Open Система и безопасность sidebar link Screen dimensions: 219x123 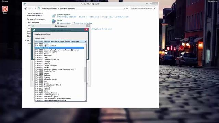pos(36,19)
